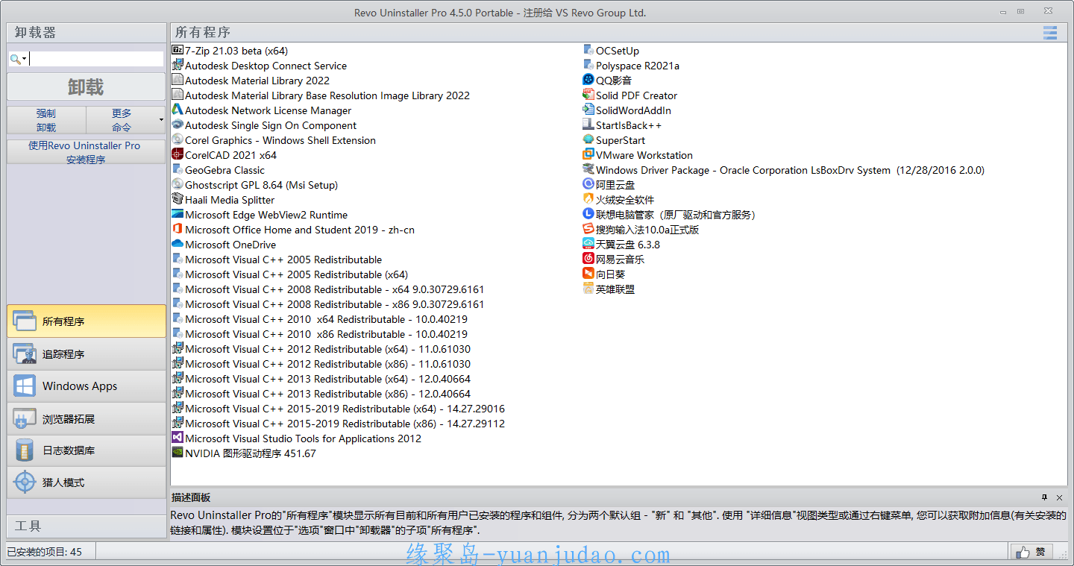The width and height of the screenshot is (1074, 566).
Task: Click the 天翼云盘 6.3.8 icon
Action: tap(588, 244)
